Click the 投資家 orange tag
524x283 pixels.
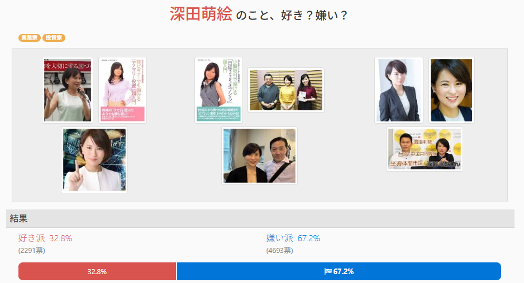[x=54, y=38]
